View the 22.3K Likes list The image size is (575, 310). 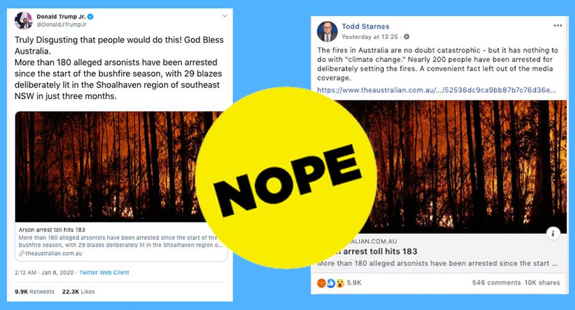click(79, 291)
